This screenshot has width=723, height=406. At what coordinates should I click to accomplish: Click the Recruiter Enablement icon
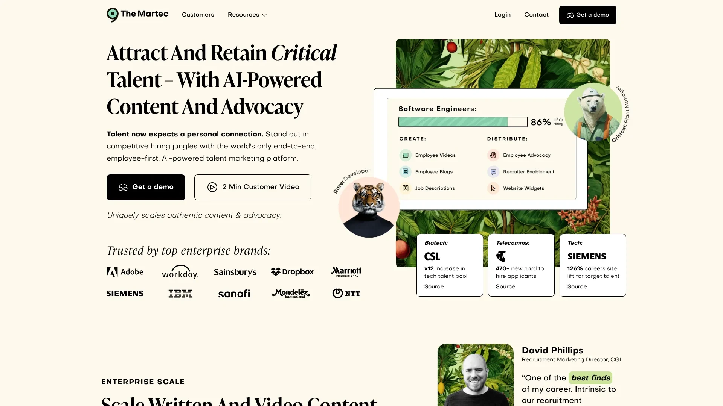click(493, 171)
